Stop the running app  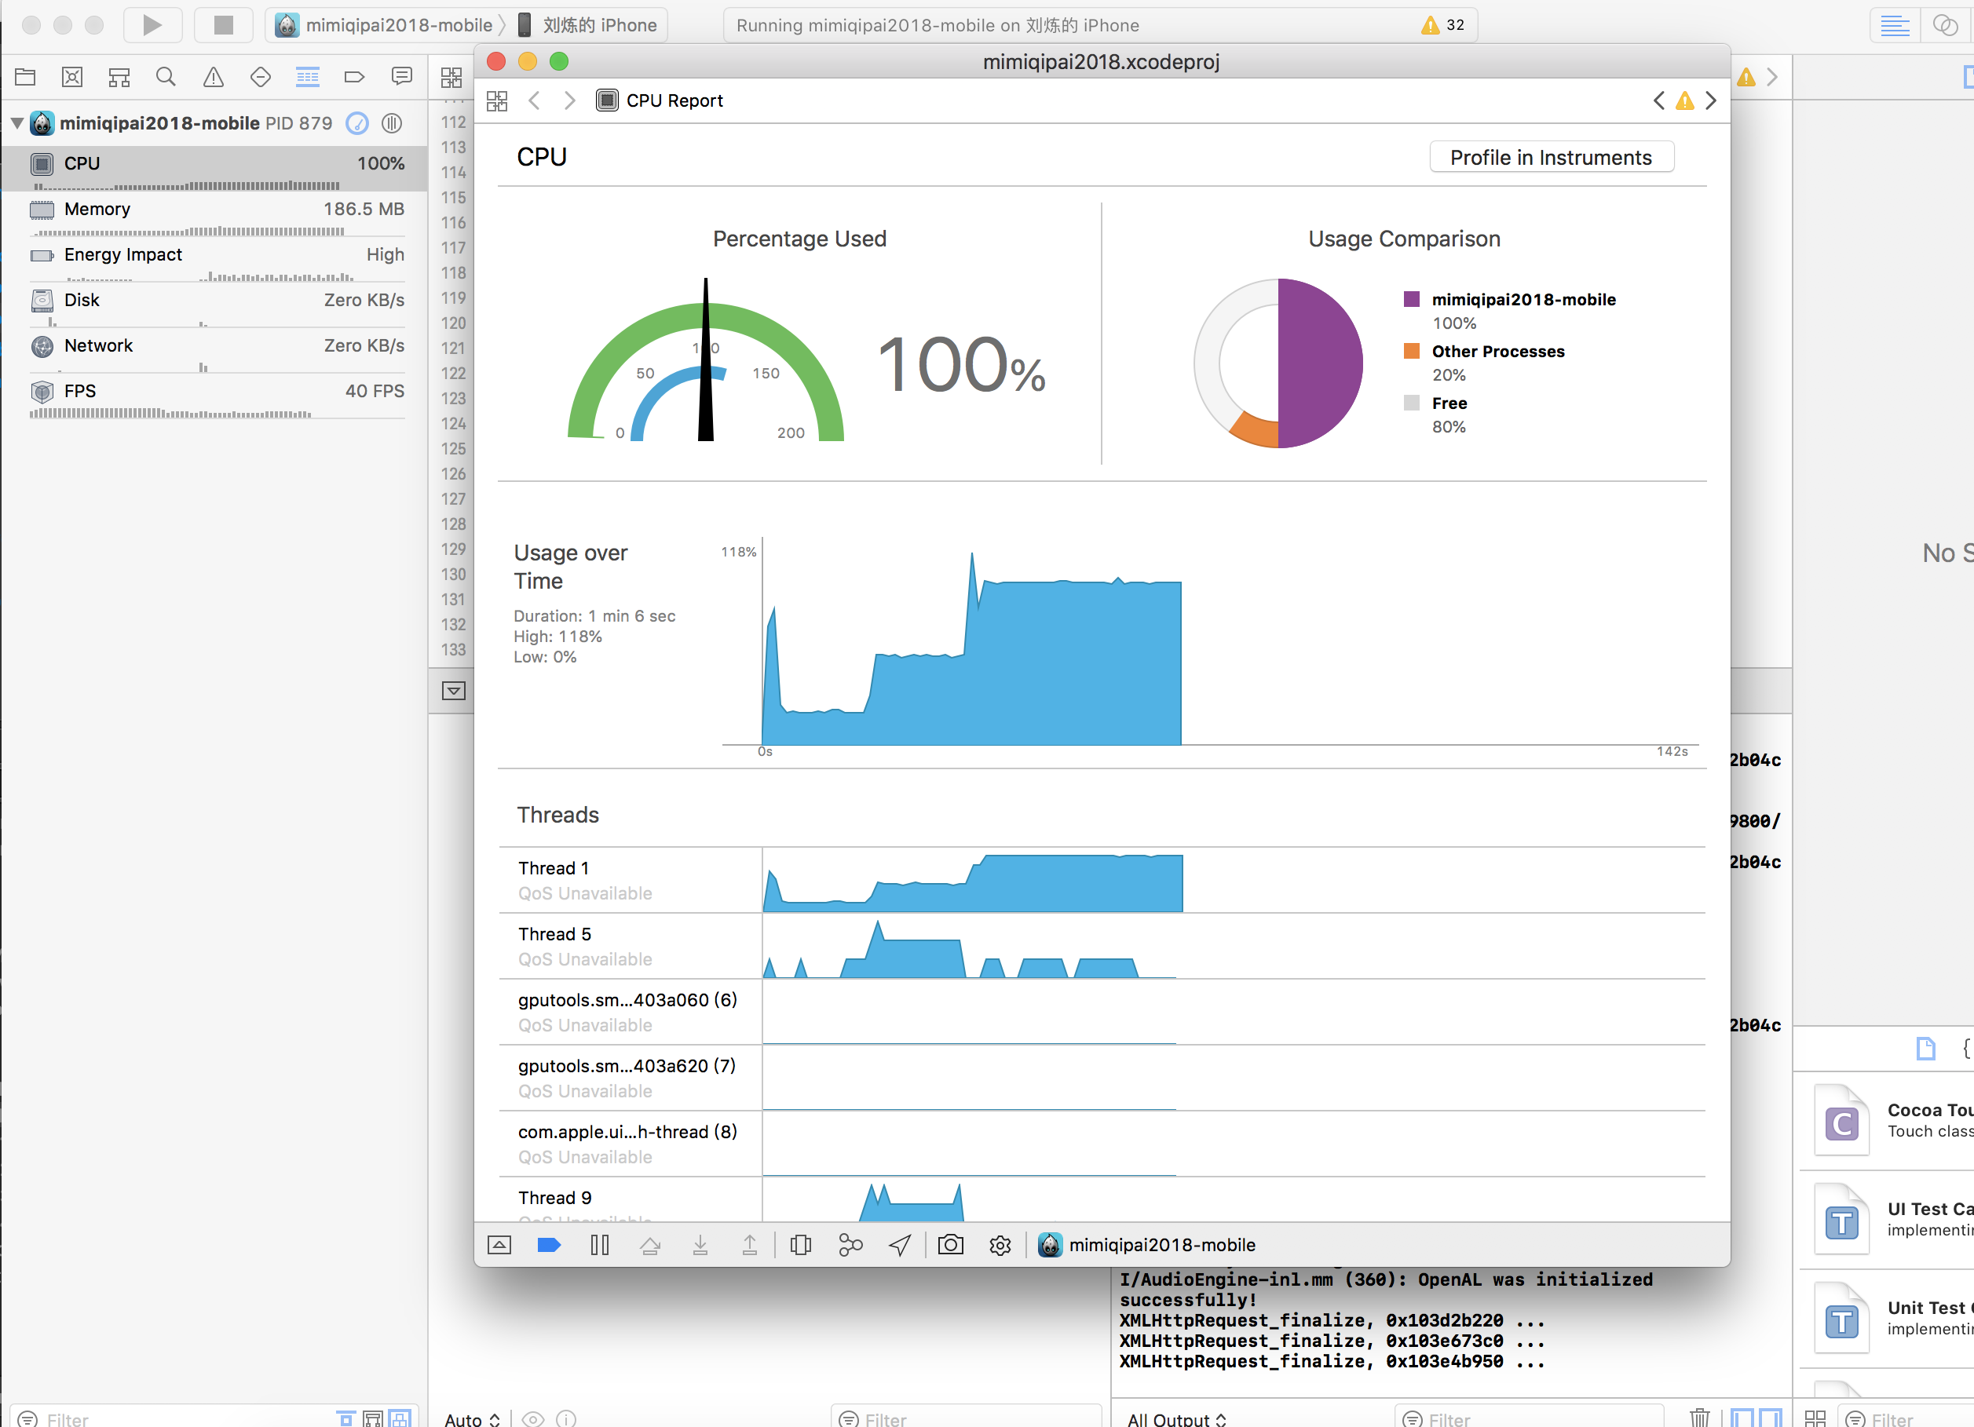tap(223, 24)
